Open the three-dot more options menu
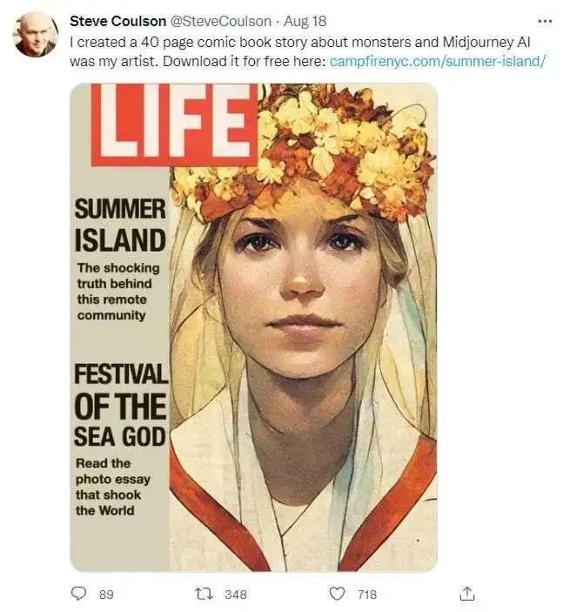This screenshot has height=612, width=563. (545, 21)
